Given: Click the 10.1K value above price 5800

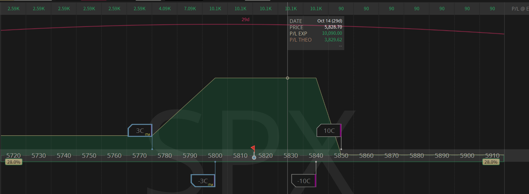Looking at the screenshot, I should pyautogui.click(x=215, y=9).
